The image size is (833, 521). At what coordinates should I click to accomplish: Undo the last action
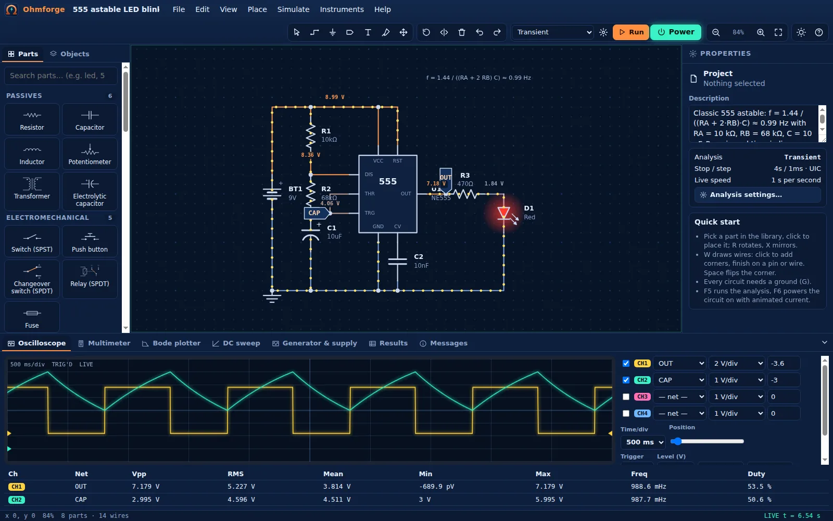479,32
